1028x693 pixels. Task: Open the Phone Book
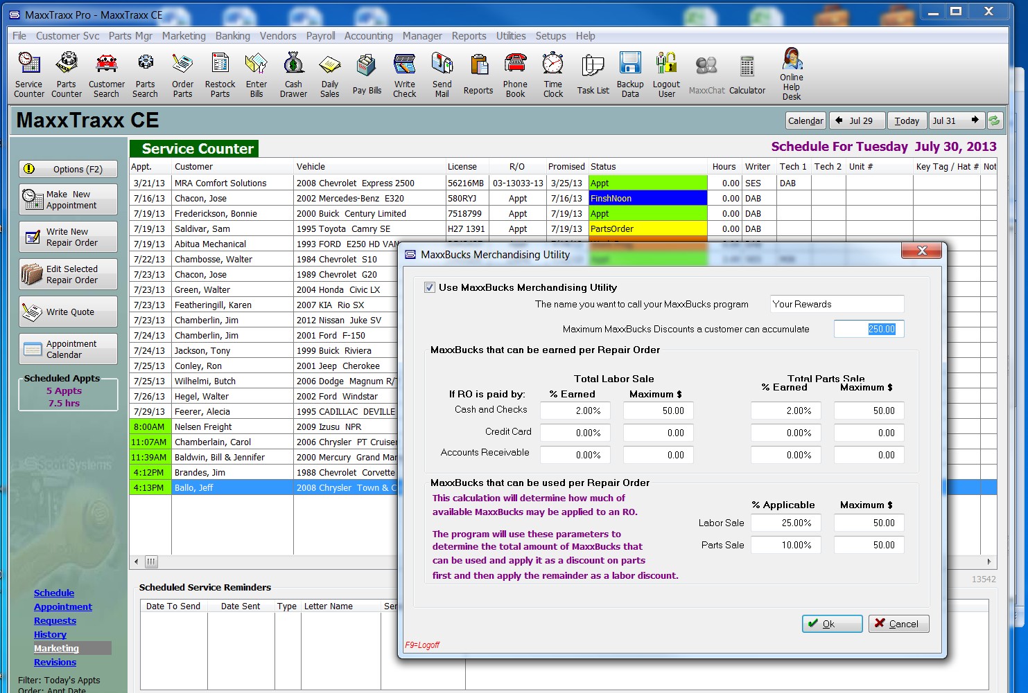pyautogui.click(x=516, y=75)
